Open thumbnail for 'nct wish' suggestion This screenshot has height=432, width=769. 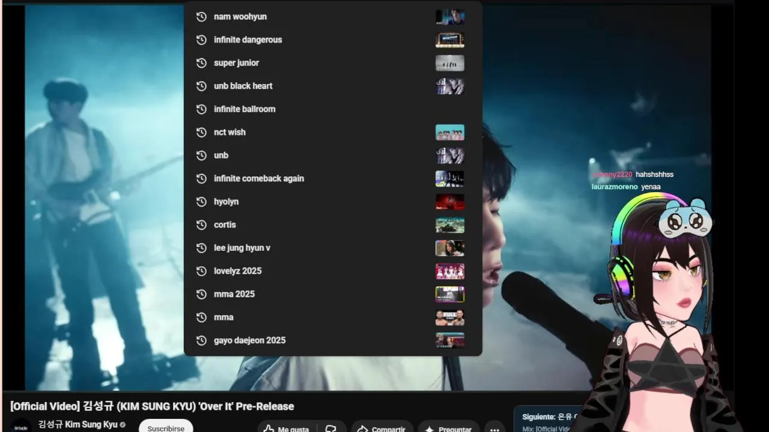click(x=450, y=132)
